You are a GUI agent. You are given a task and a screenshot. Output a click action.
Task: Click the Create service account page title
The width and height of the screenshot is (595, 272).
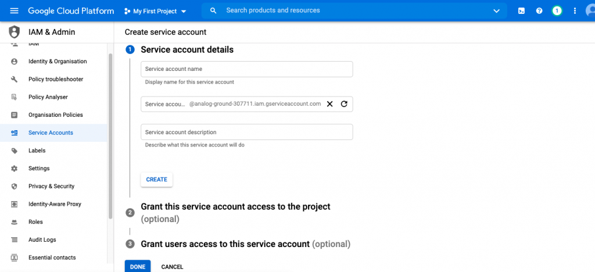pos(166,32)
